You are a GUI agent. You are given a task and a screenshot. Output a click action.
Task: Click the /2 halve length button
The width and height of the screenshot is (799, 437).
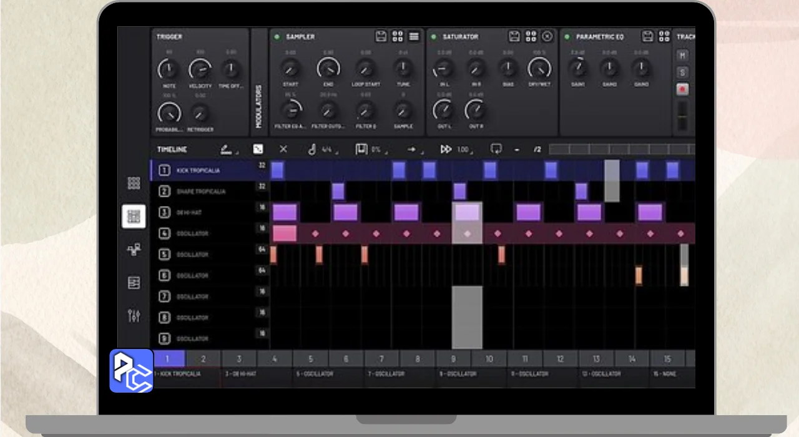click(x=537, y=149)
